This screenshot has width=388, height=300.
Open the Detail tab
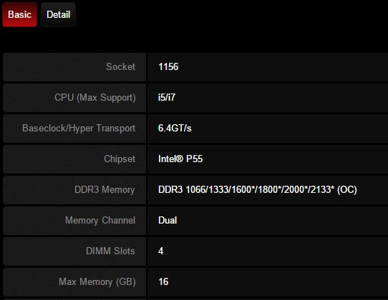59,14
